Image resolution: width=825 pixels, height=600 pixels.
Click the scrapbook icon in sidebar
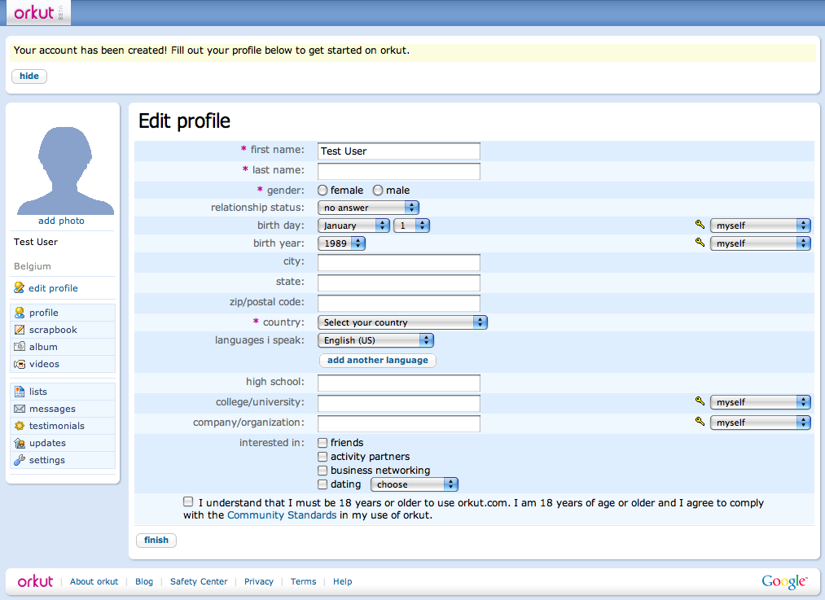tap(20, 330)
